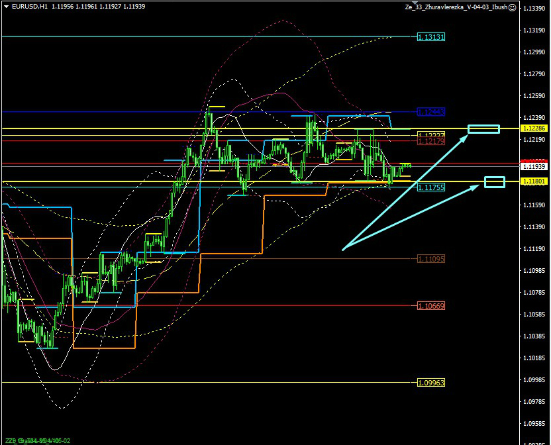551x445 pixels.
Task: Click the 1.12227 yellow price level label
Action: (430, 135)
